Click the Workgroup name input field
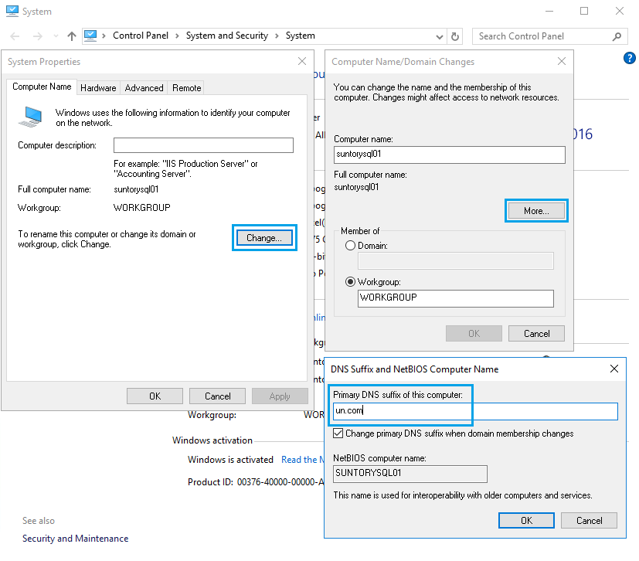 [x=456, y=298]
